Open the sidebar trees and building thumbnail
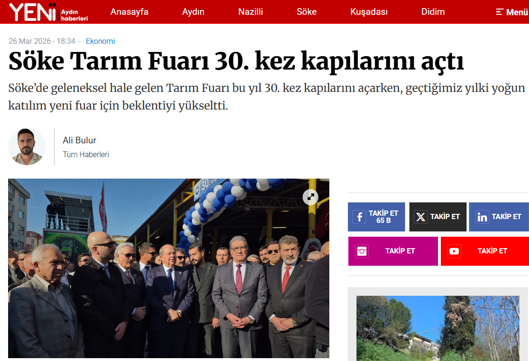The image size is (529, 361). (437, 328)
